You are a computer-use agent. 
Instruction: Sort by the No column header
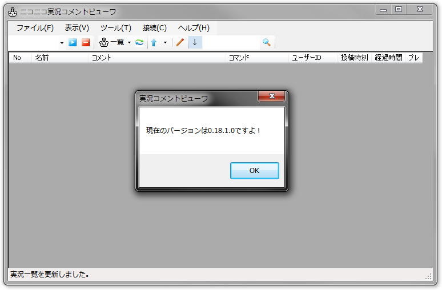pos(20,58)
